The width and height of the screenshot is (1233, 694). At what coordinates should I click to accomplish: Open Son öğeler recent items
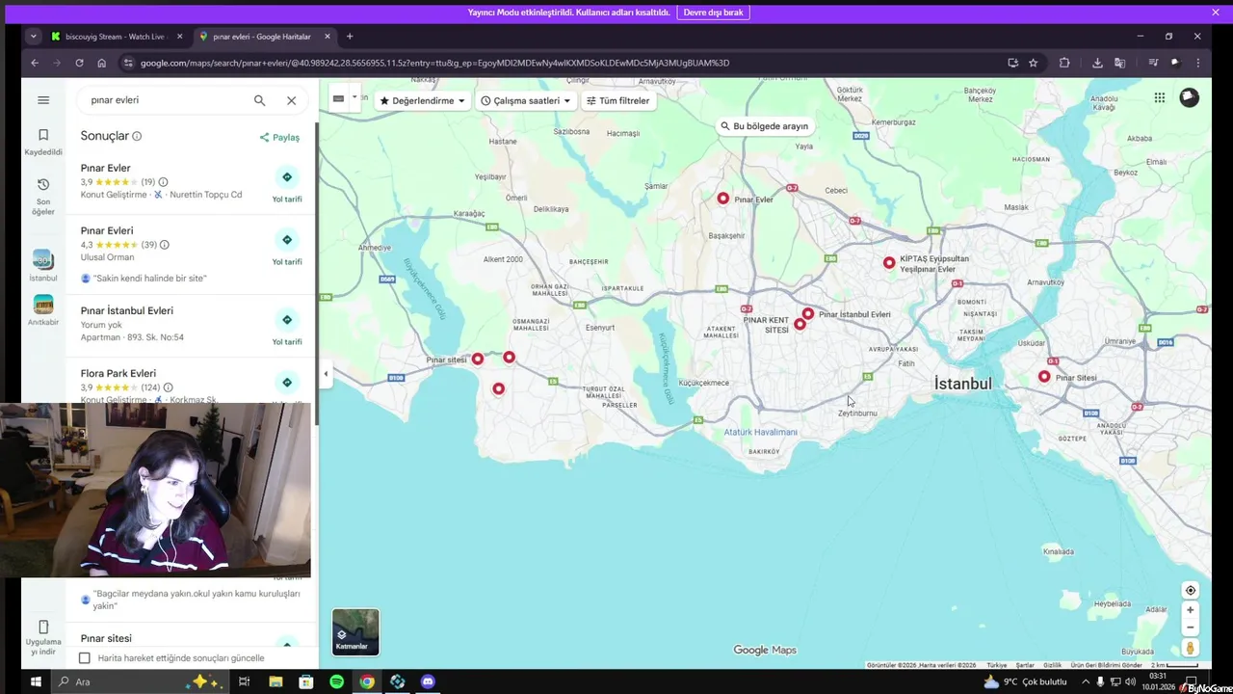(42, 196)
